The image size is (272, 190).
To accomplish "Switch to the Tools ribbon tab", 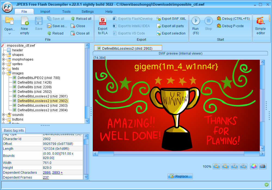I will click(x=66, y=12).
